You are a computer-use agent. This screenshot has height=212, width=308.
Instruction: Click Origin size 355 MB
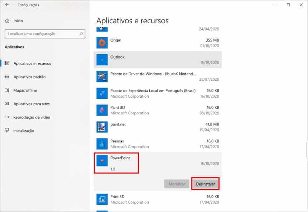coord(212,40)
